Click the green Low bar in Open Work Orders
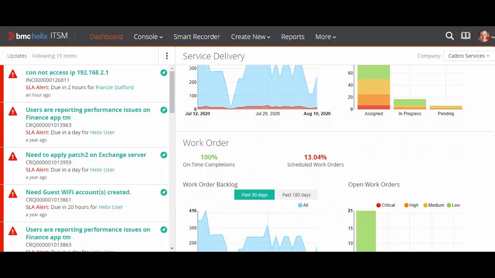Image resolution: width=495 pixels, height=278 pixels. tap(366, 231)
